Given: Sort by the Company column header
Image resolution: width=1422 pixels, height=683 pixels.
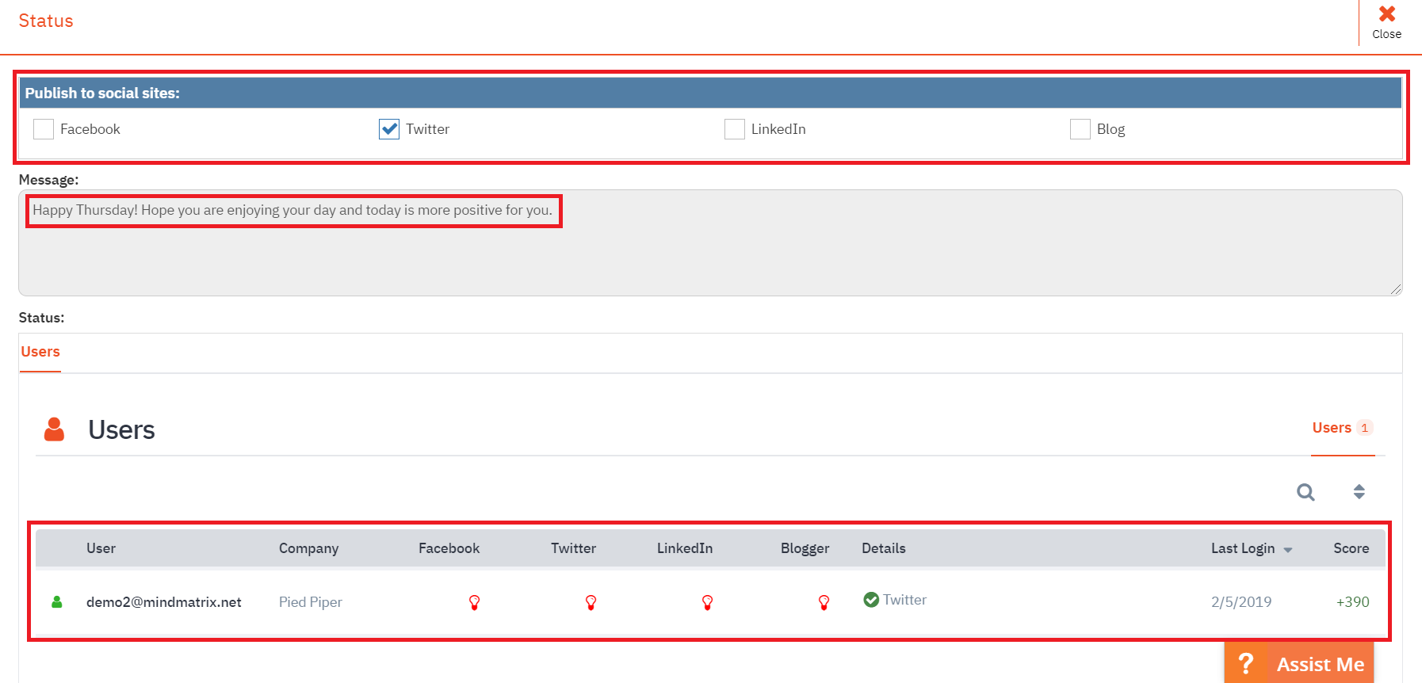Looking at the screenshot, I should point(308,548).
